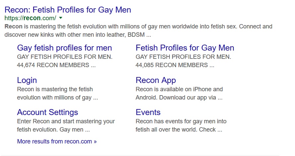Open the 'Gay fetish profiles for men' sitelink
Screen dimensions: 295x156
point(65,48)
